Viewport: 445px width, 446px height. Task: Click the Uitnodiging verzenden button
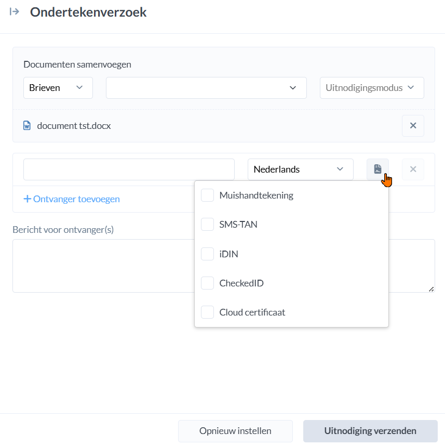[x=370, y=431]
